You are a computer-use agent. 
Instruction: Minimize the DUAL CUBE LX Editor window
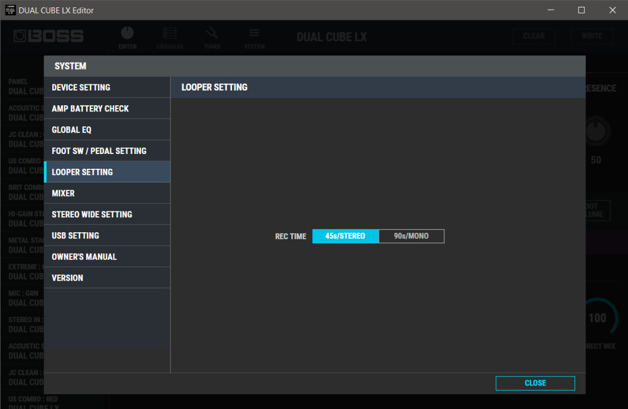550,10
